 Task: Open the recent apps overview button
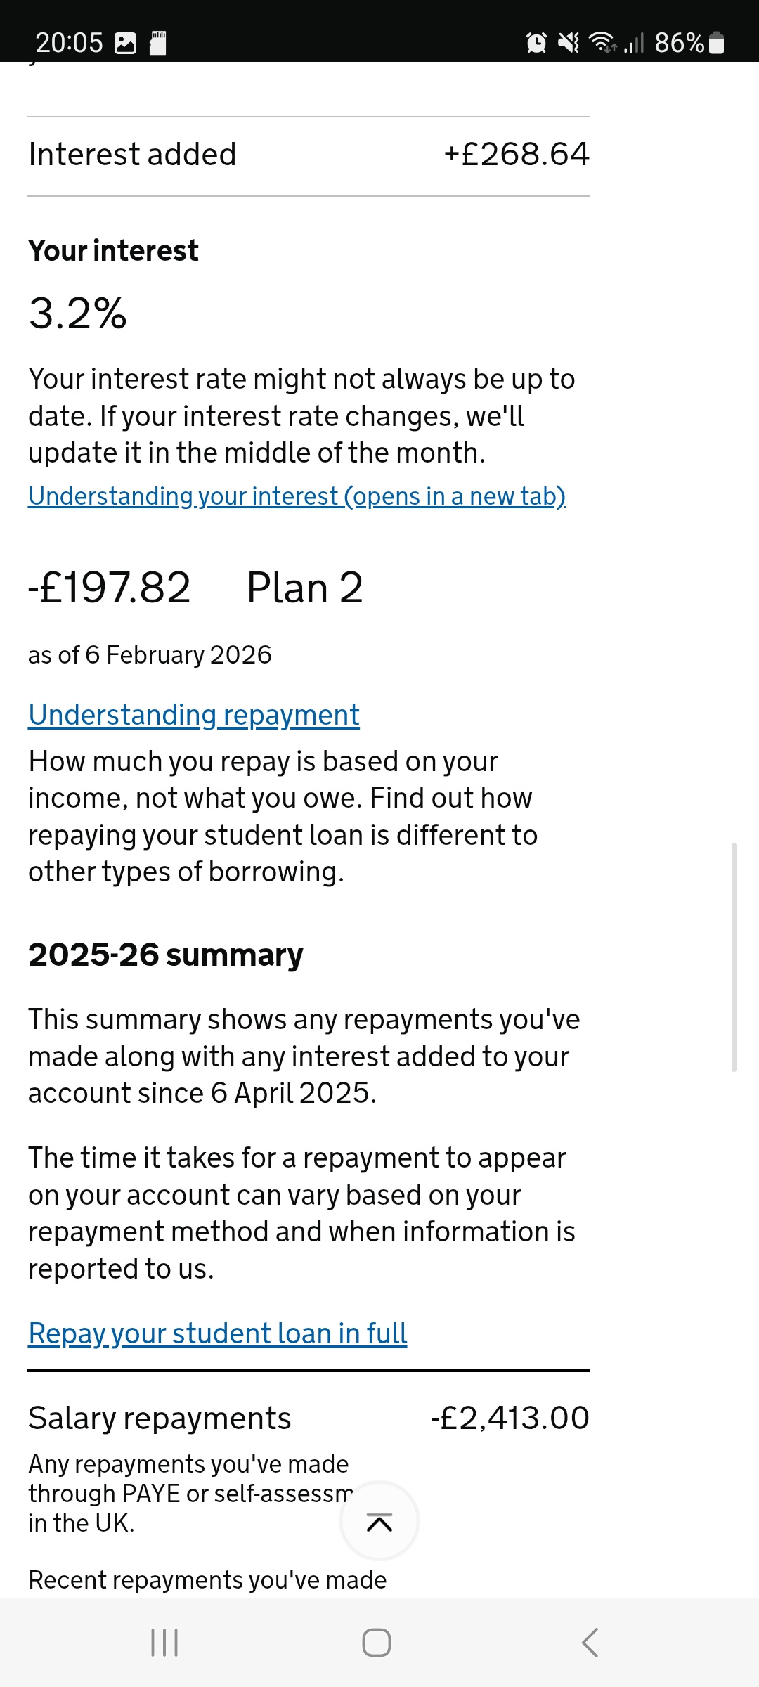point(164,1643)
